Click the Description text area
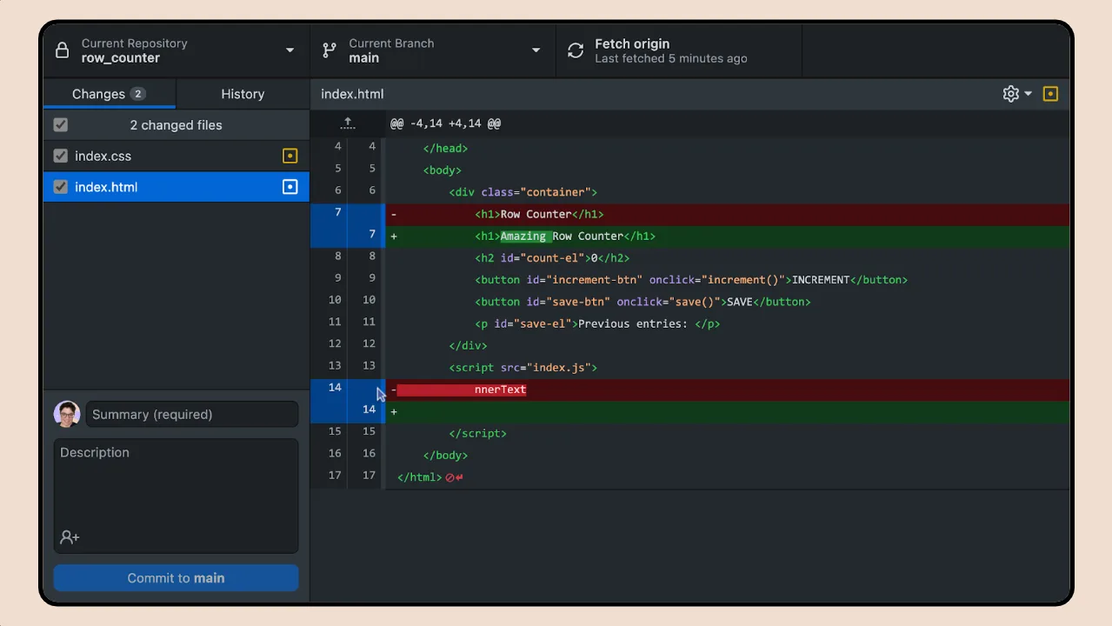This screenshot has height=626, width=1112. coord(176,496)
